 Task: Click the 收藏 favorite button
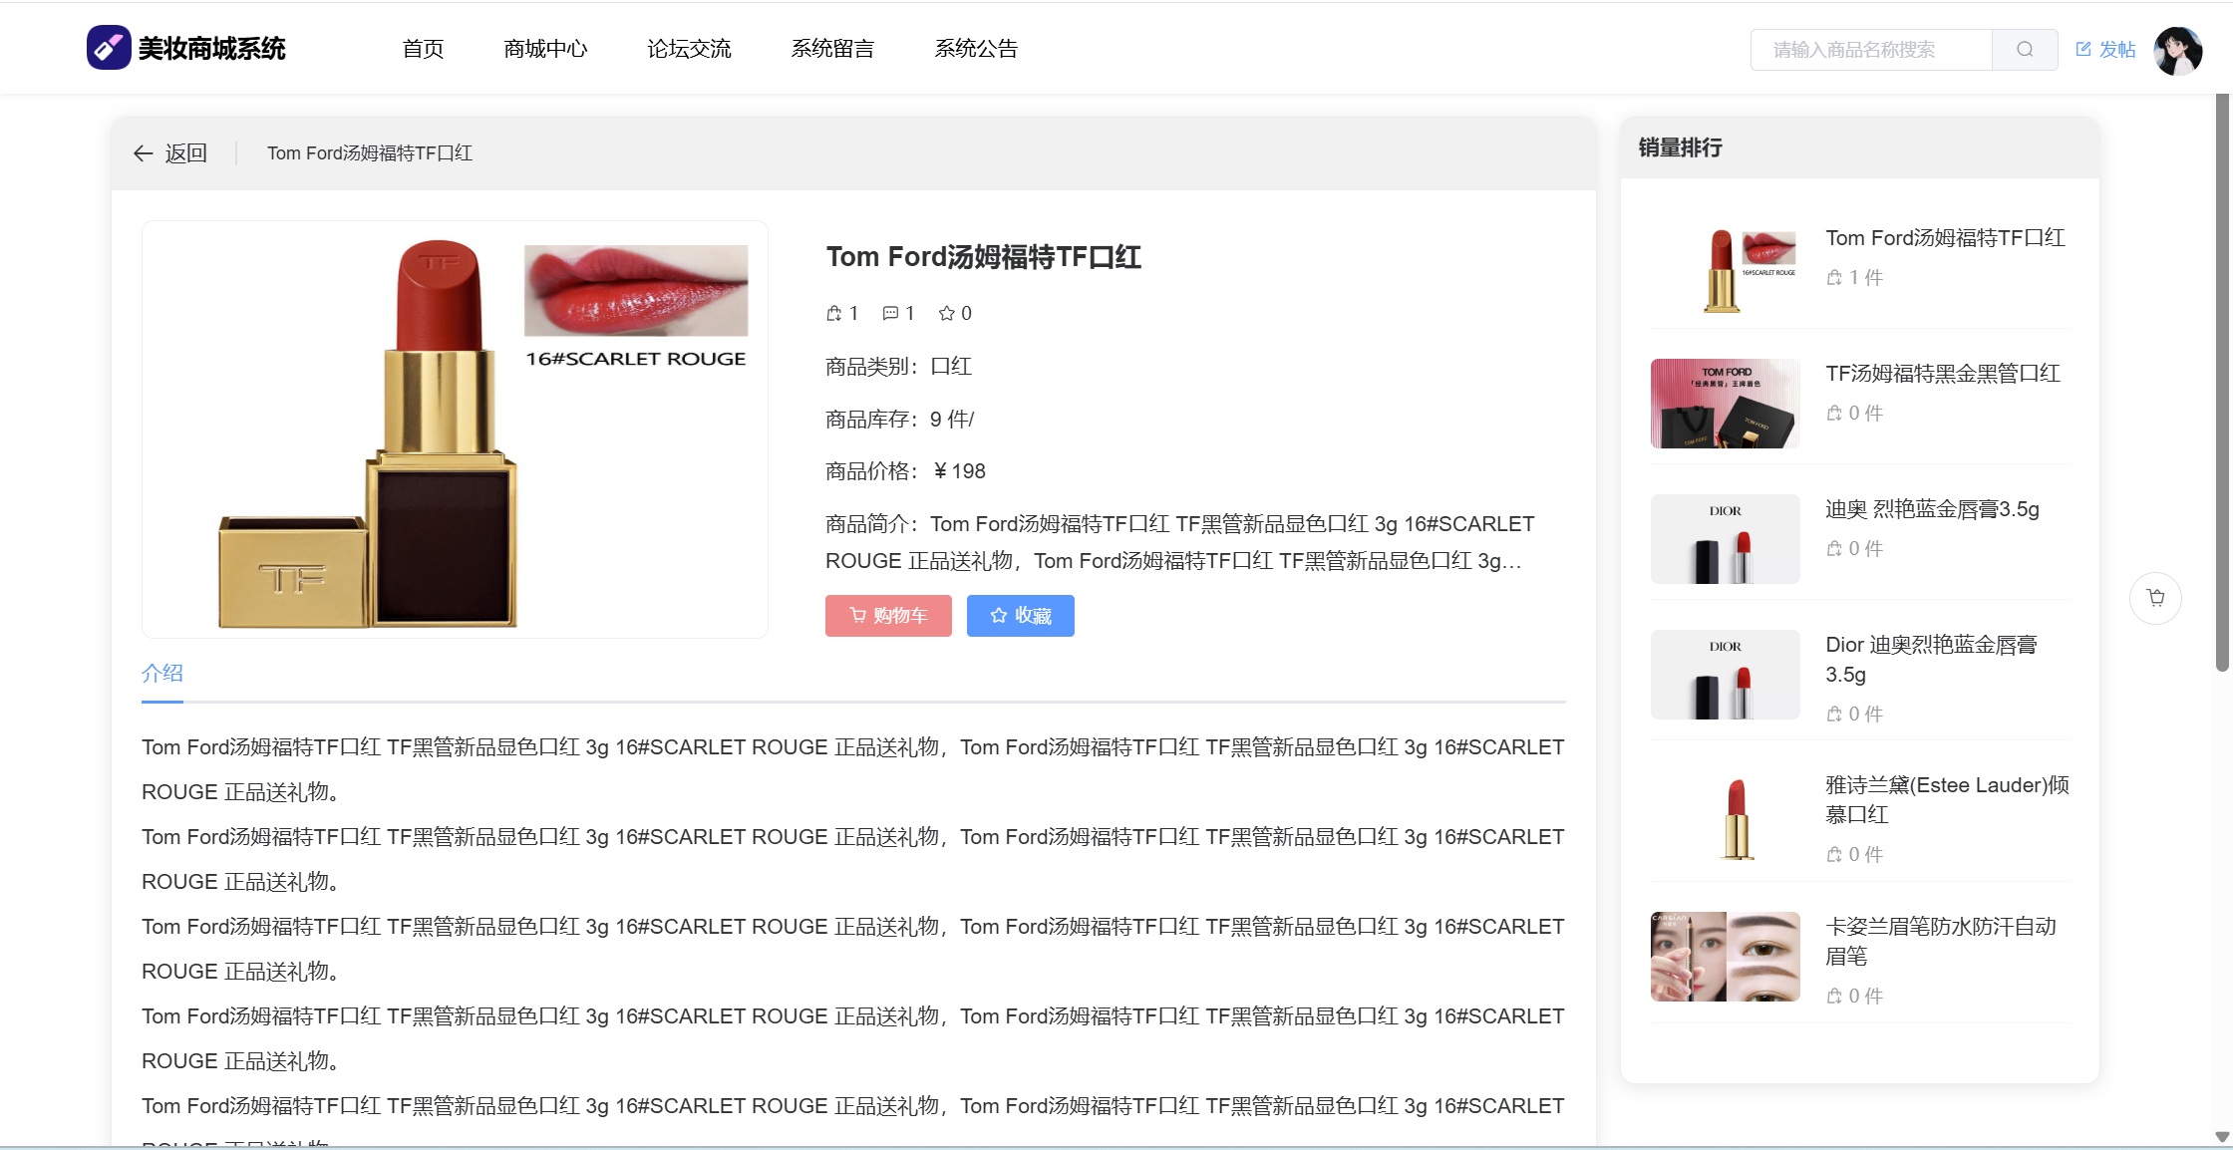(x=1020, y=616)
